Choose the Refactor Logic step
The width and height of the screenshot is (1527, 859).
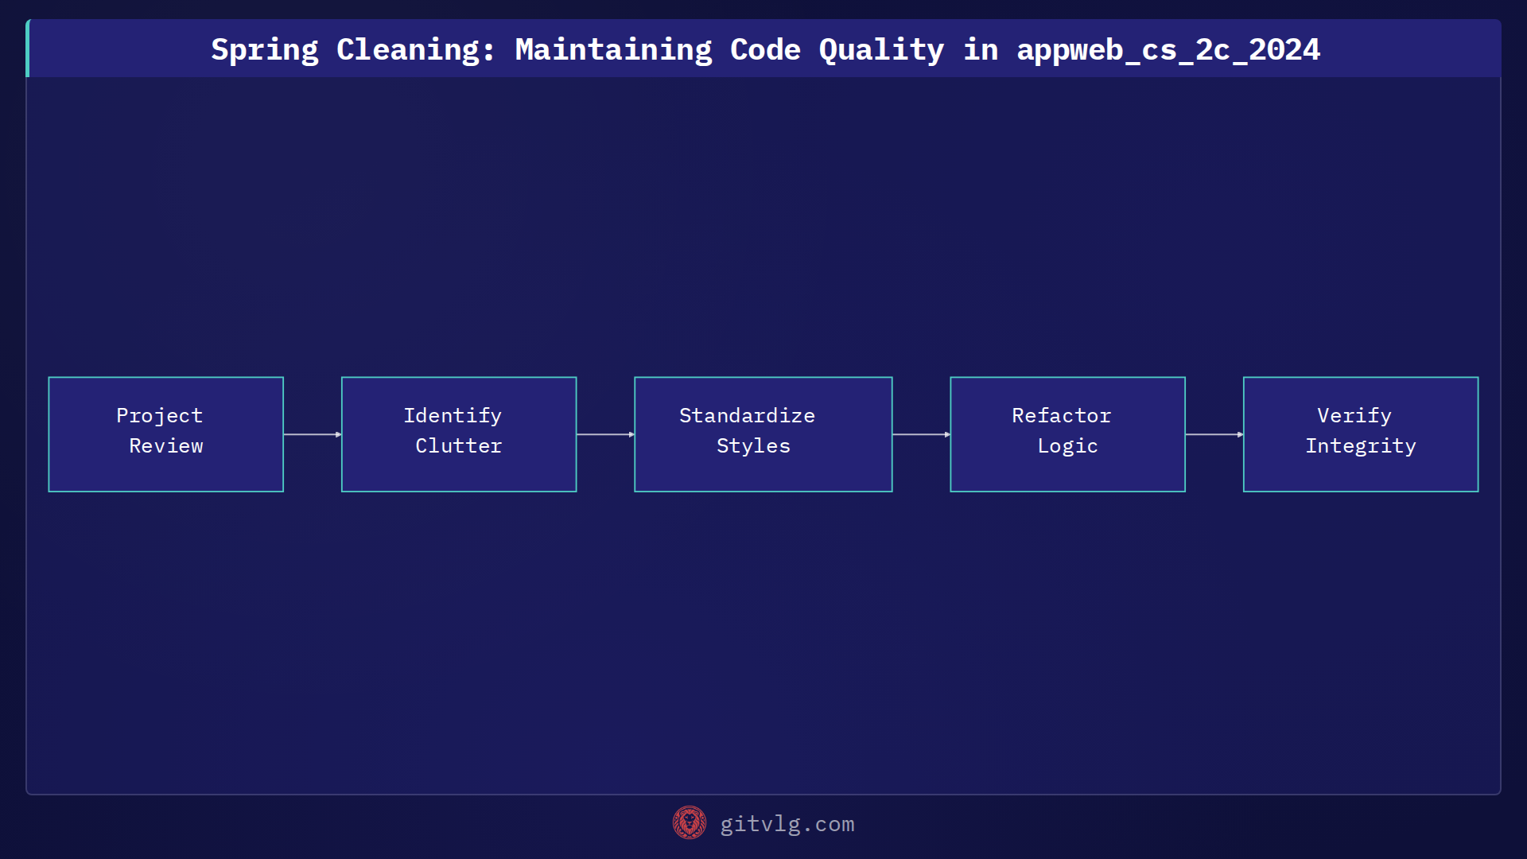1067,434
